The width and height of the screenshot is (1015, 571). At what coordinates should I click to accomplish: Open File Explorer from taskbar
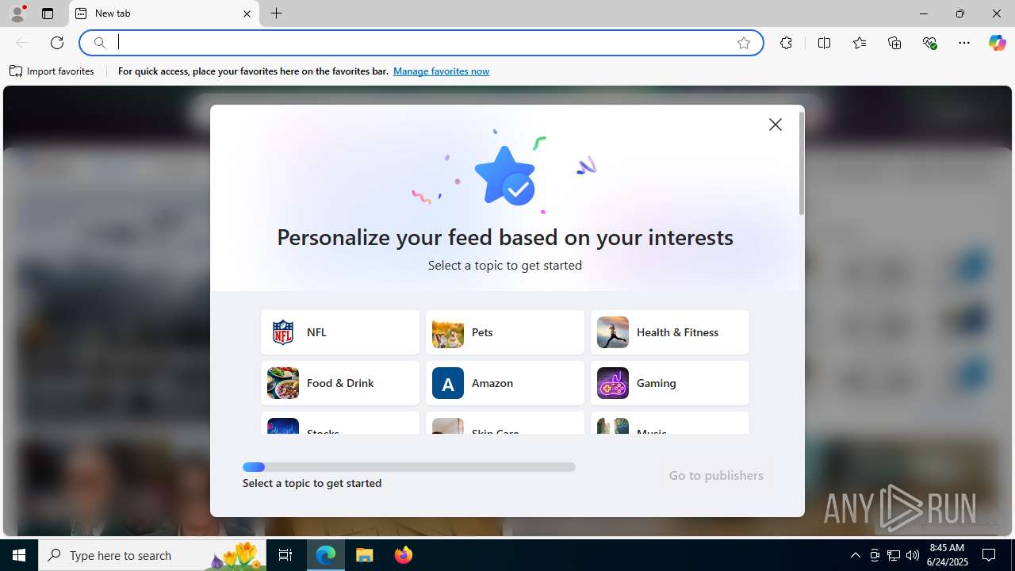(365, 555)
